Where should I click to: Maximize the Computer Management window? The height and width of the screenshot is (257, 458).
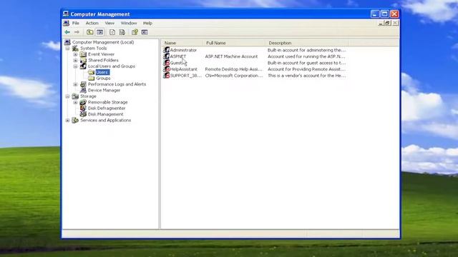[385, 14]
